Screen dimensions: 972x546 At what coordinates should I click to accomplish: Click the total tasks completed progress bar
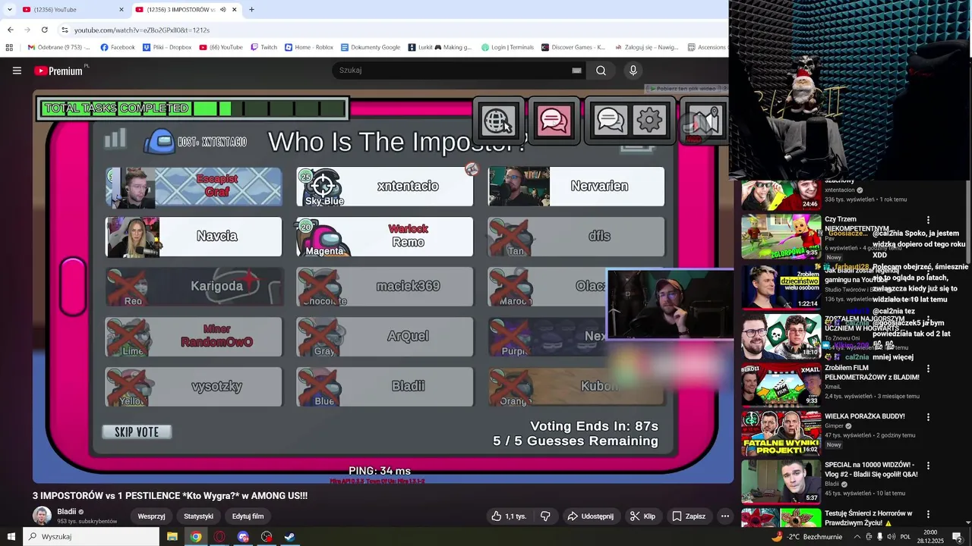(193, 108)
